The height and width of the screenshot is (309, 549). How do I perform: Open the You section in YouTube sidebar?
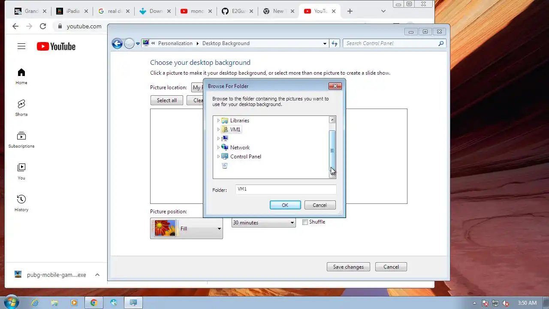click(21, 172)
